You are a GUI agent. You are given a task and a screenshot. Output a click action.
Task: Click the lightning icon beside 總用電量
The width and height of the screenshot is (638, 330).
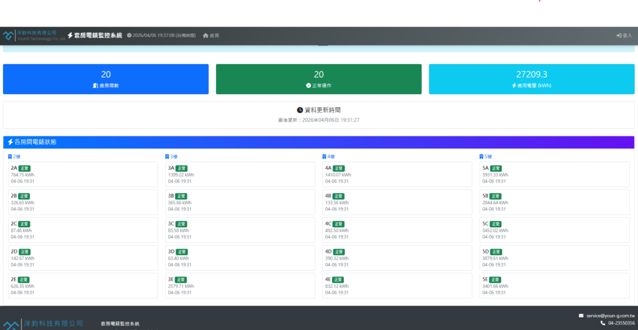tap(514, 86)
